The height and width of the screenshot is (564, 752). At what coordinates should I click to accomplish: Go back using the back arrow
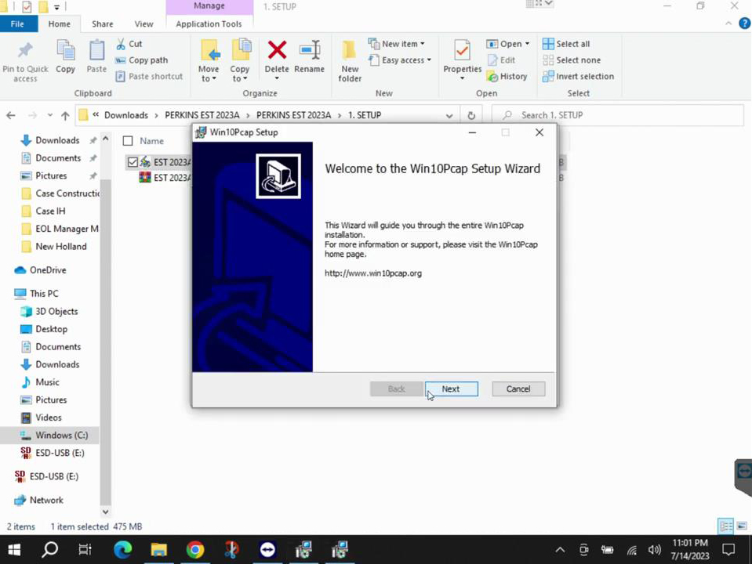[x=11, y=115]
